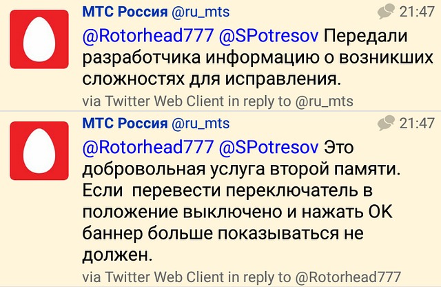Open 'in reply to @Rotorhead777' footer

[314, 277]
